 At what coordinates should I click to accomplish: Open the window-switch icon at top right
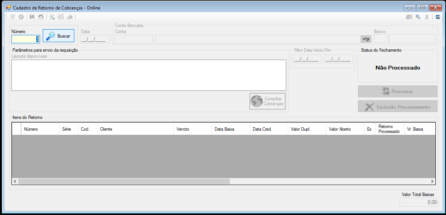click(x=409, y=17)
